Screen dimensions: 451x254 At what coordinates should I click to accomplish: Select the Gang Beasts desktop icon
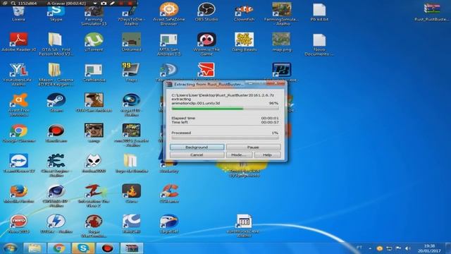244,42
